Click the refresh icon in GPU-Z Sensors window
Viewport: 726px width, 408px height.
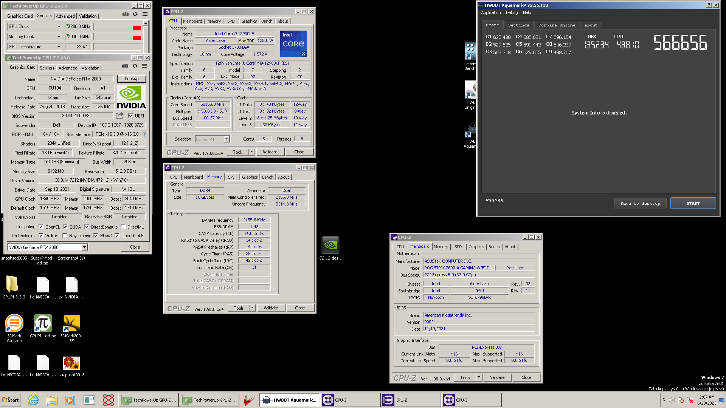135,14
